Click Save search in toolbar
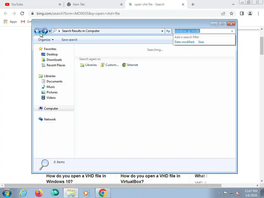This screenshot has width=264, height=198. tap(69, 40)
